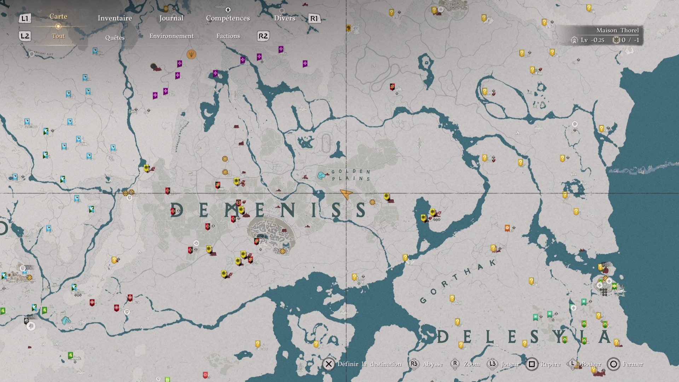679x382 pixels.
Task: Click the Maison Thorel faction panel
Action: pos(605,35)
